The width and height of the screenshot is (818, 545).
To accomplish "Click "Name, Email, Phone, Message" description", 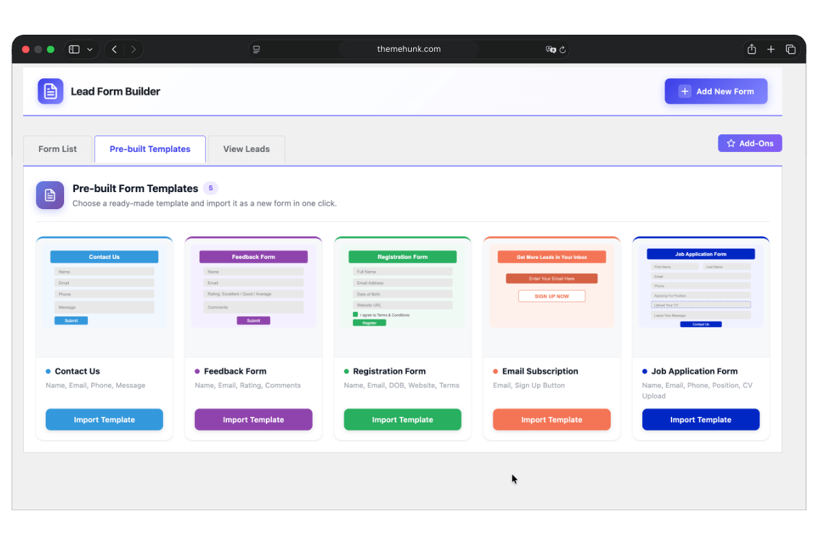I will [x=95, y=386].
